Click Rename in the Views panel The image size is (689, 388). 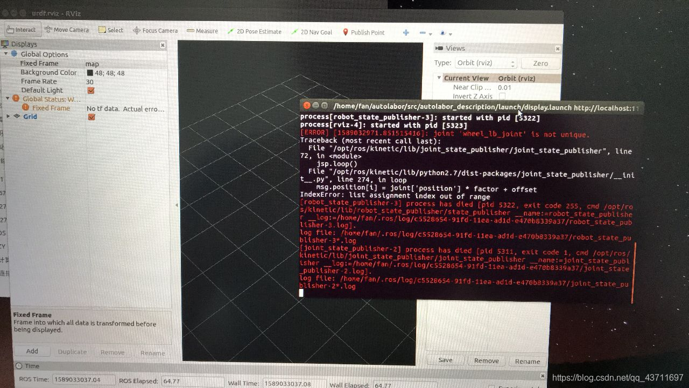click(x=528, y=361)
